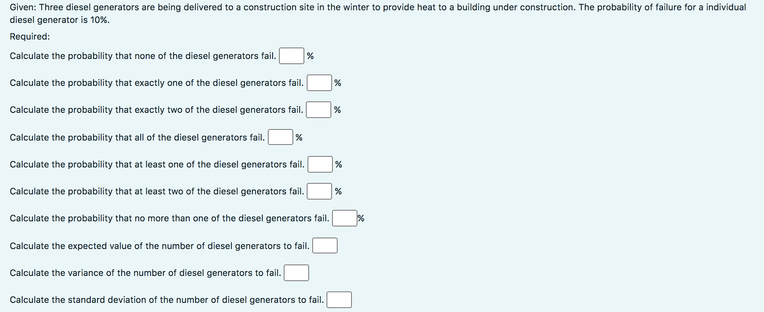764x312 pixels.
Task: Click the expected value answer box
Action: [325, 245]
